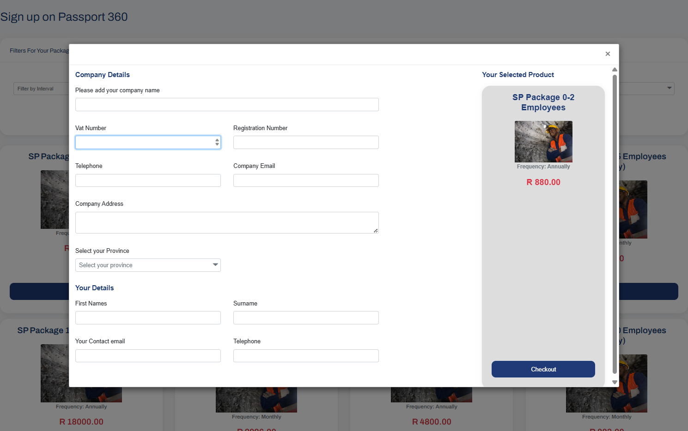Click the company name input field
The image size is (688, 431).
227,104
